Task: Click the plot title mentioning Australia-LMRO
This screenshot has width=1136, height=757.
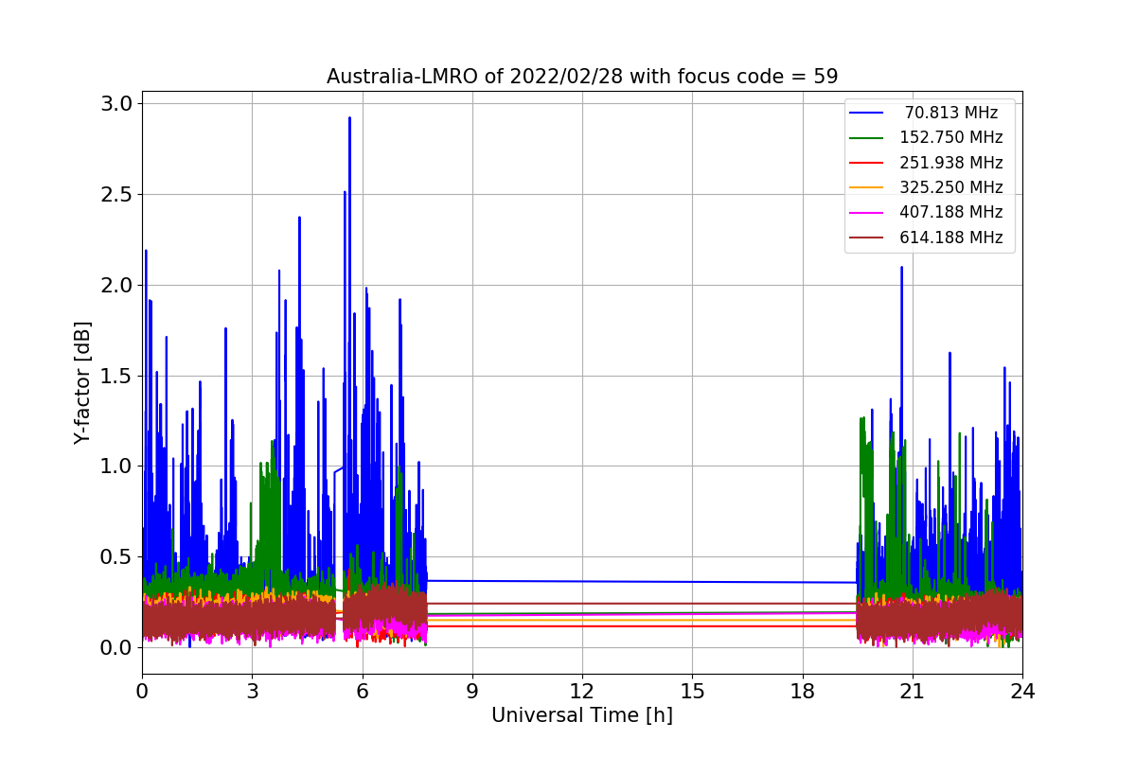Action: coord(582,77)
